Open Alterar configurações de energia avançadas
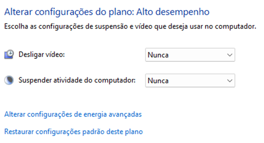264x143 pixels. point(73,114)
